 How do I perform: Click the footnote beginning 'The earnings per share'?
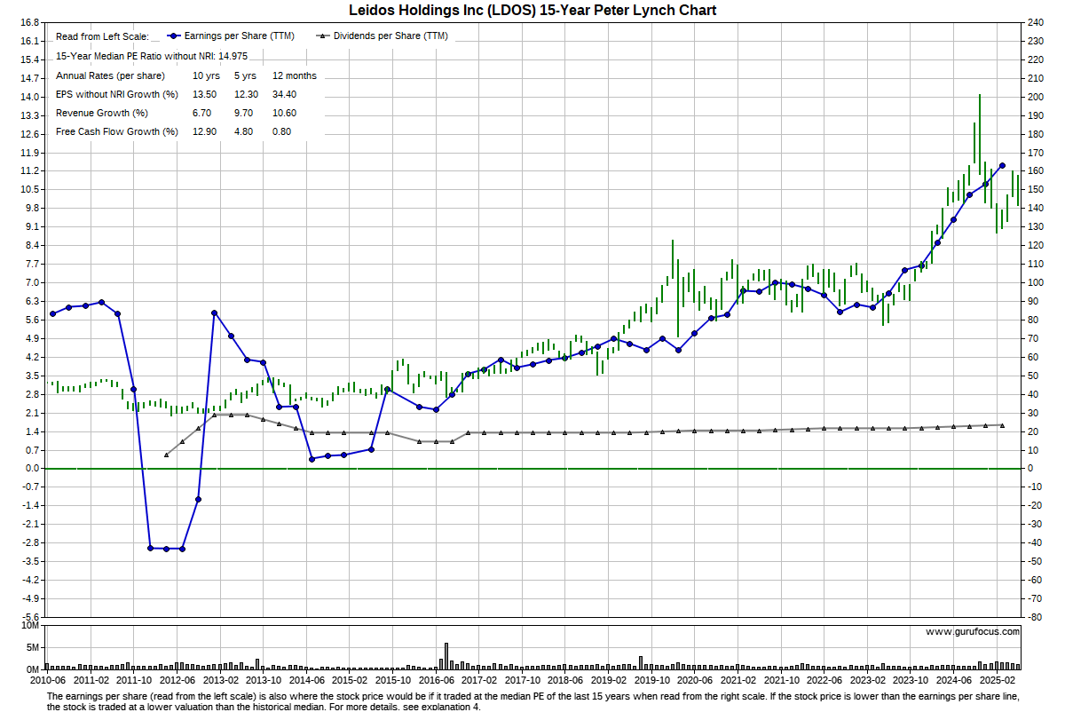[532, 702]
